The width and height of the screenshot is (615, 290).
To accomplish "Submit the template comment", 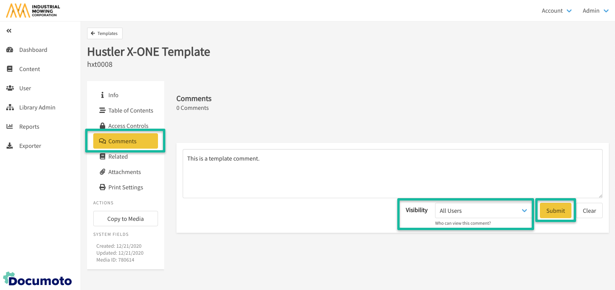I will (555, 210).
